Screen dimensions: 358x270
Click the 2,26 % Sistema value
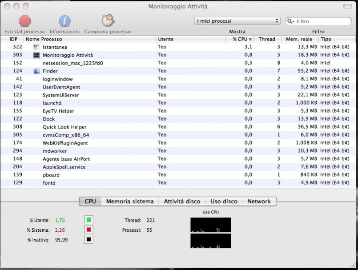(x=60, y=230)
